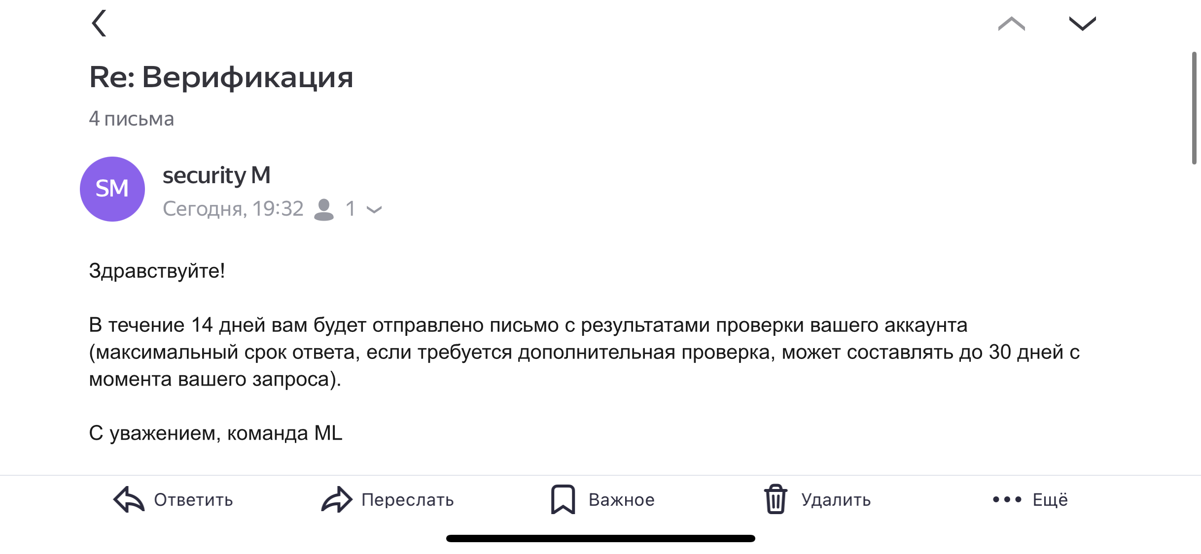
Task: Click the trash can icon
Action: (x=776, y=500)
